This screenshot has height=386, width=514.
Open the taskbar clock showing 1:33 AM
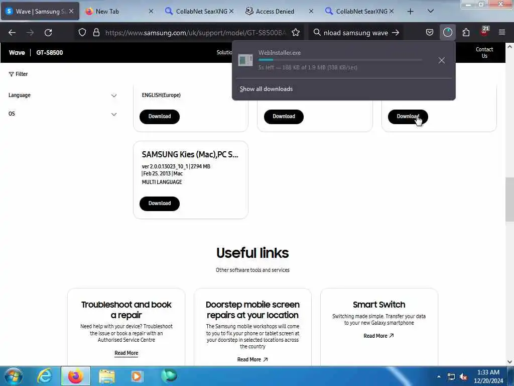click(x=488, y=376)
